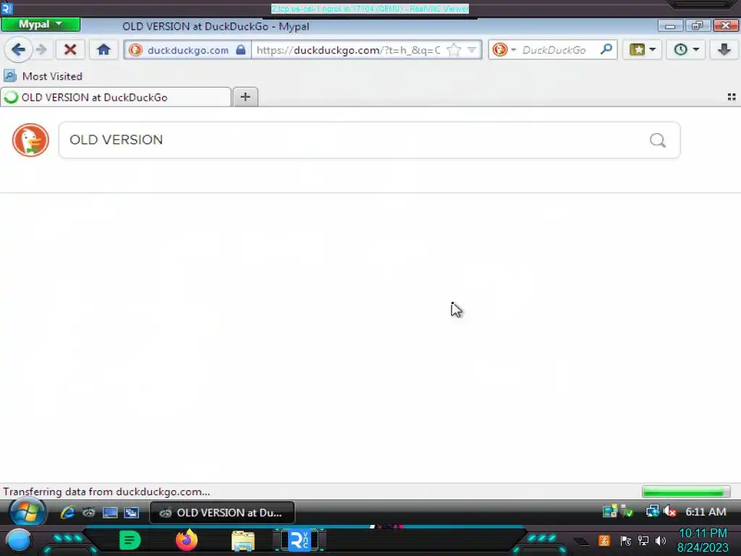Go back to the previous page

(18, 50)
